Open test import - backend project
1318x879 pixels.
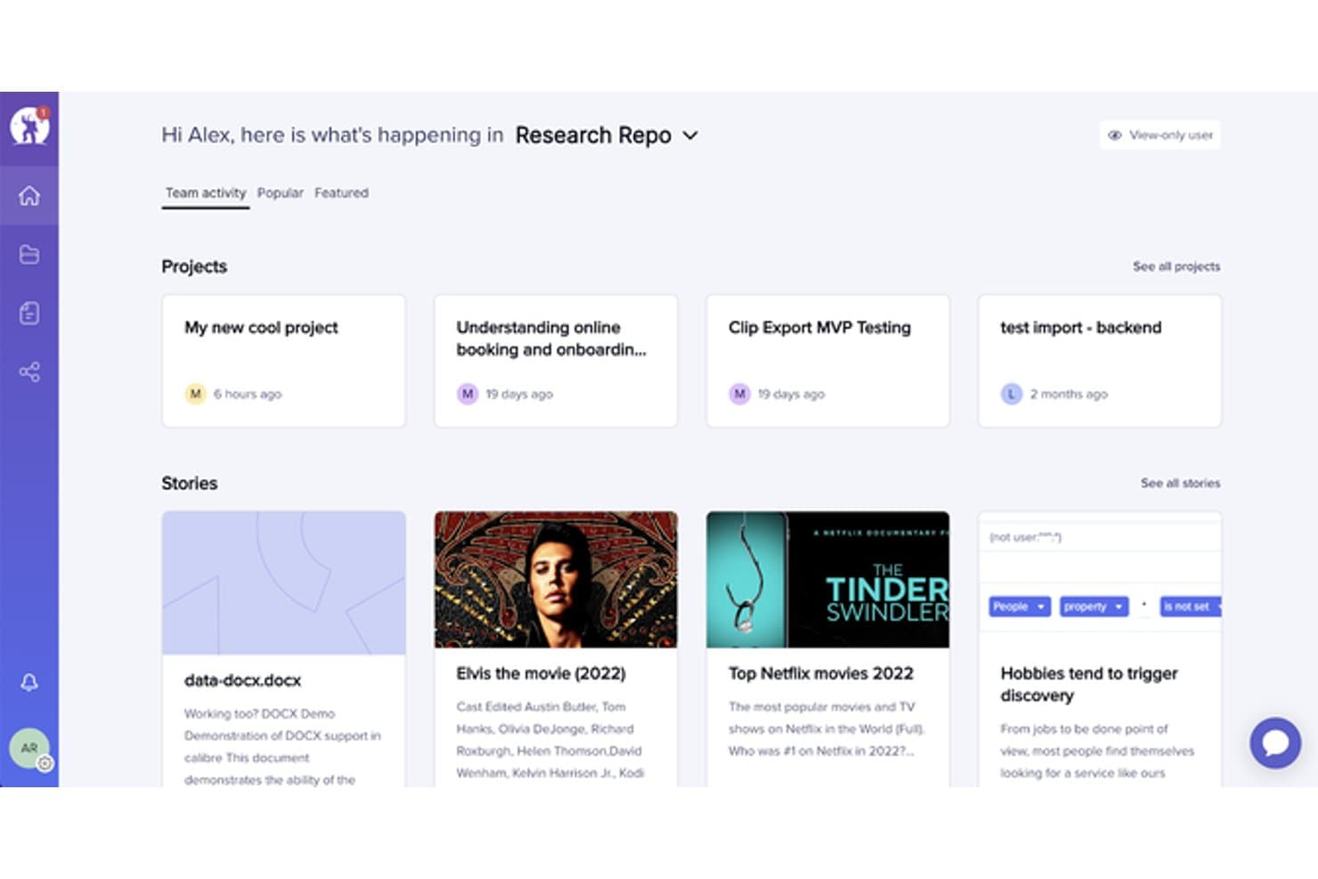coord(1100,361)
